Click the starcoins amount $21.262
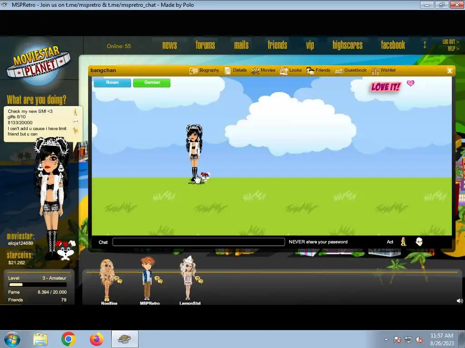Image resolution: width=465 pixels, height=348 pixels. (17, 262)
